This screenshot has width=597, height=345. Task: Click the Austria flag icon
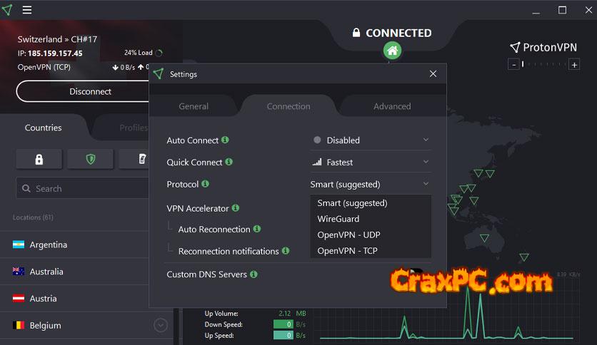click(19, 298)
